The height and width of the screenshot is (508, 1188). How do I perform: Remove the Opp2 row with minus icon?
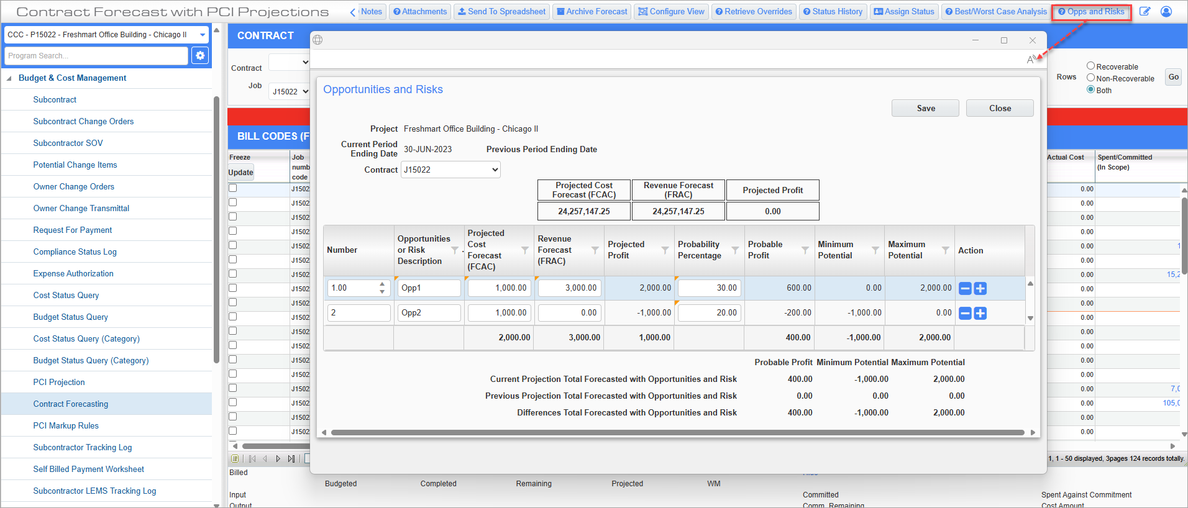965,314
